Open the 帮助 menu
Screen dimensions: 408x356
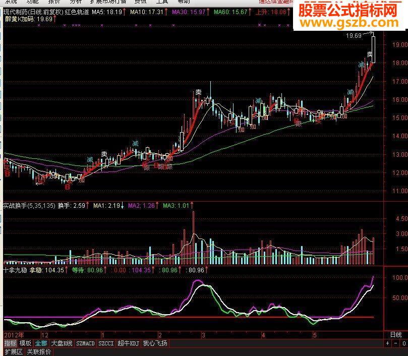pyautogui.click(x=184, y=2)
